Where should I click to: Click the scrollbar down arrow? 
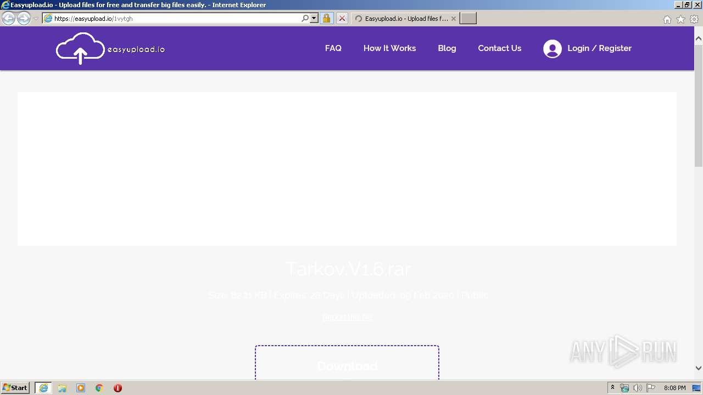(699, 368)
